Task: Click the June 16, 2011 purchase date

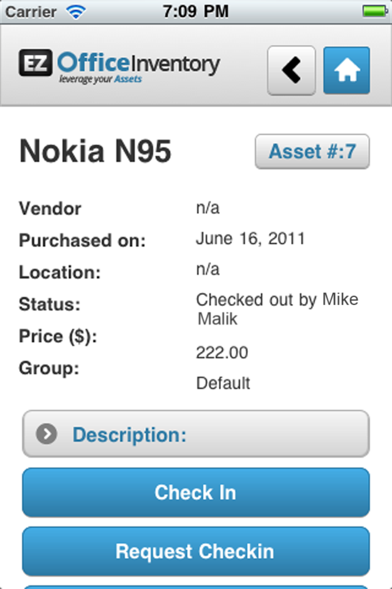Action: 250,238
